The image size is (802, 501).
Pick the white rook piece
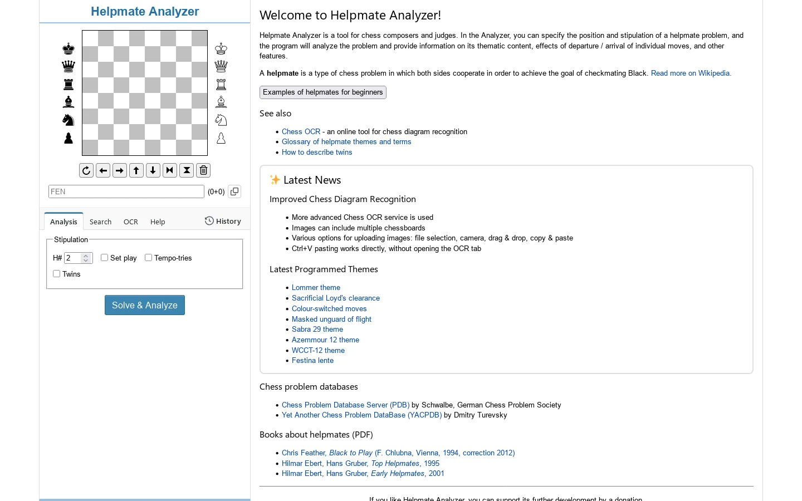tap(221, 84)
